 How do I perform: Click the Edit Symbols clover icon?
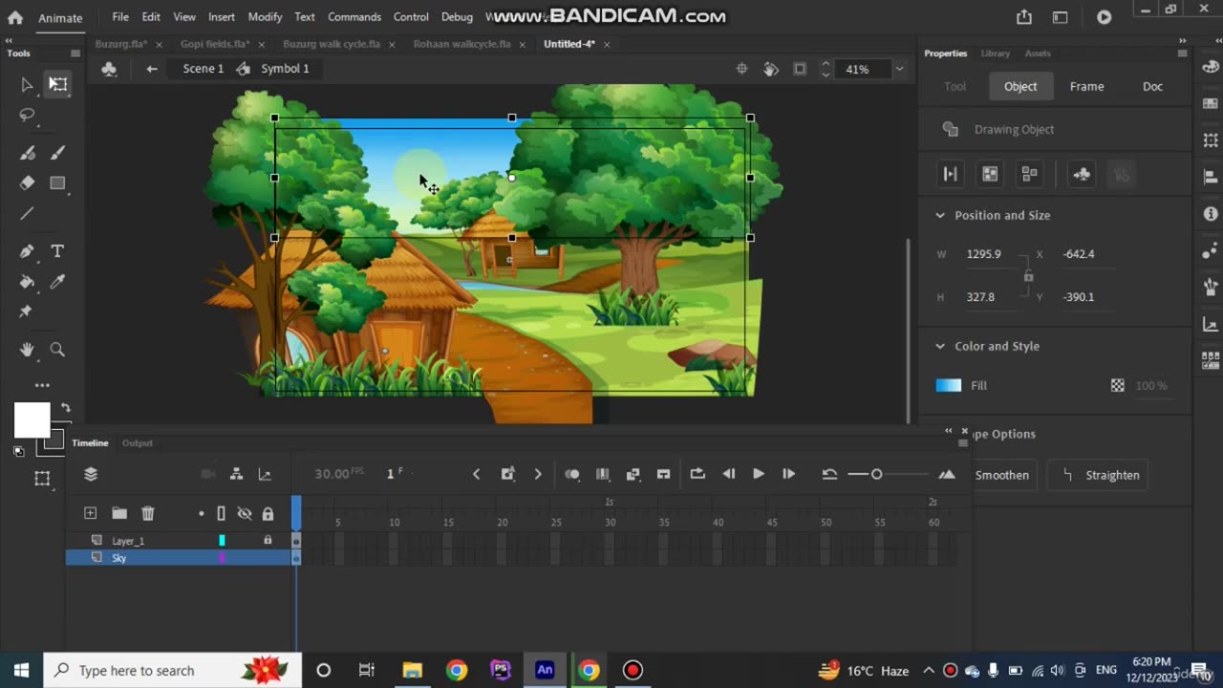pyautogui.click(x=109, y=69)
